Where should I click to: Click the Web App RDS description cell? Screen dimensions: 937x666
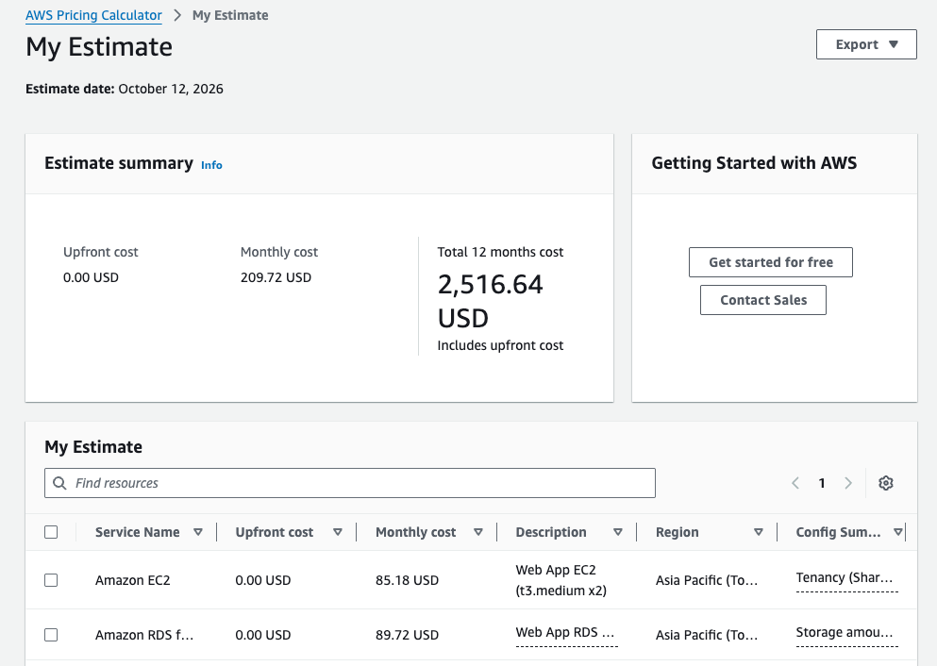tap(565, 633)
